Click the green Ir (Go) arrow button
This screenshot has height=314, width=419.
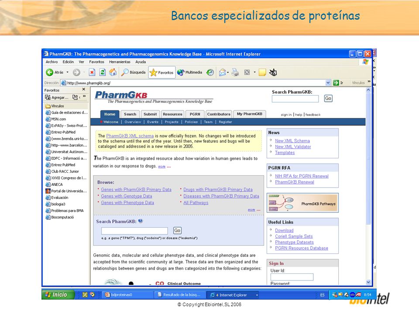click(x=336, y=83)
